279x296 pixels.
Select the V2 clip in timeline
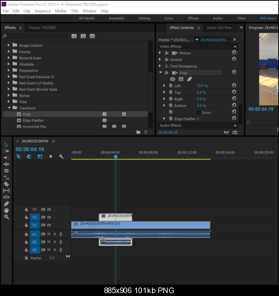pos(116,216)
